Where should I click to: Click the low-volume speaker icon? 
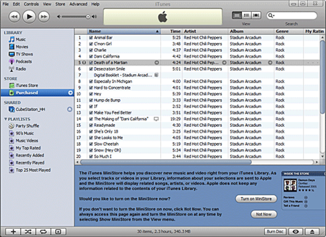coord(59,17)
